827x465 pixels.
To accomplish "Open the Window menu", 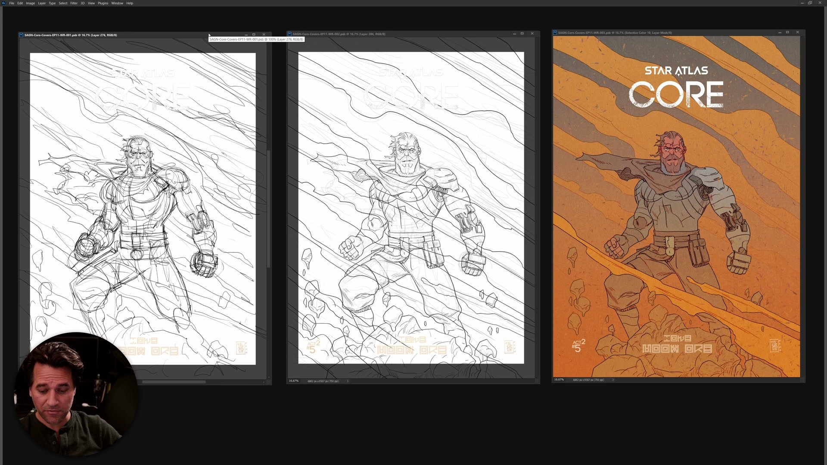I will pos(117,3).
